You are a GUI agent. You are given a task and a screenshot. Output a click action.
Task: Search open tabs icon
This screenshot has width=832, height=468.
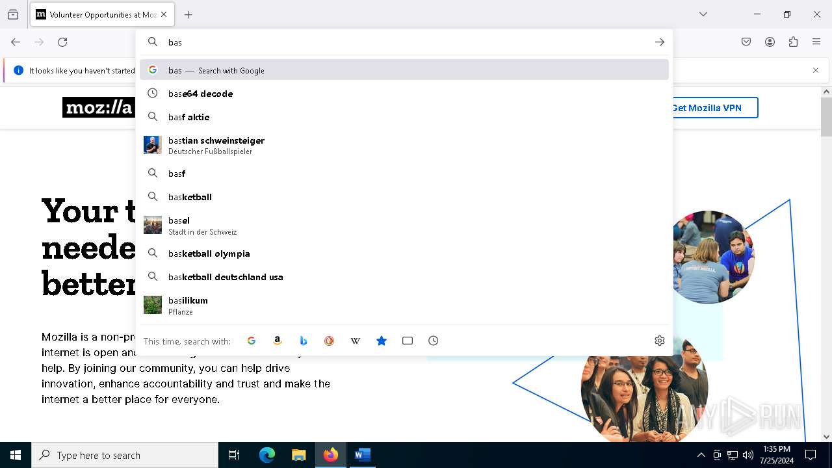408,341
